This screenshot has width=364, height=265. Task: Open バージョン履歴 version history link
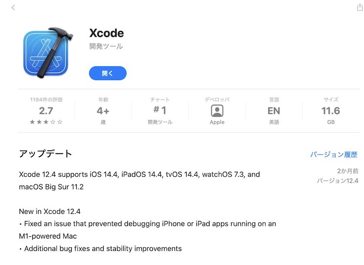334,154
